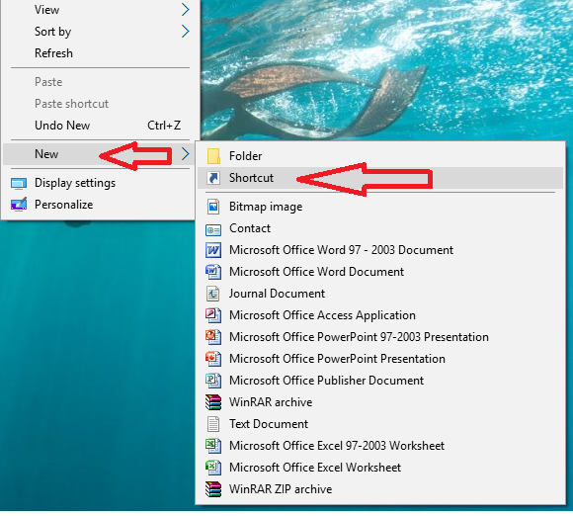Screen dimensions: 573x516
Task: Click the Bitmap image icon
Action: 213,207
